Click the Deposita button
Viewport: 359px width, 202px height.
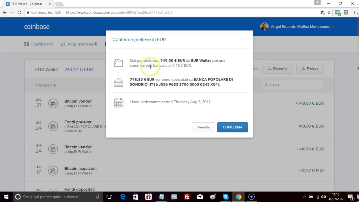(277, 68)
